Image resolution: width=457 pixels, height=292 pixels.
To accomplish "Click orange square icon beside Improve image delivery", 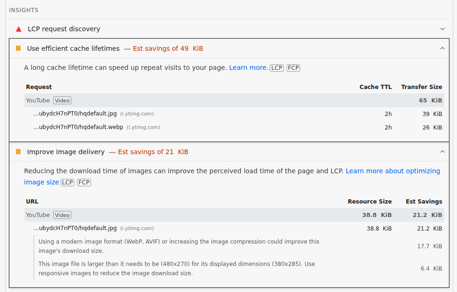I will click(x=18, y=152).
